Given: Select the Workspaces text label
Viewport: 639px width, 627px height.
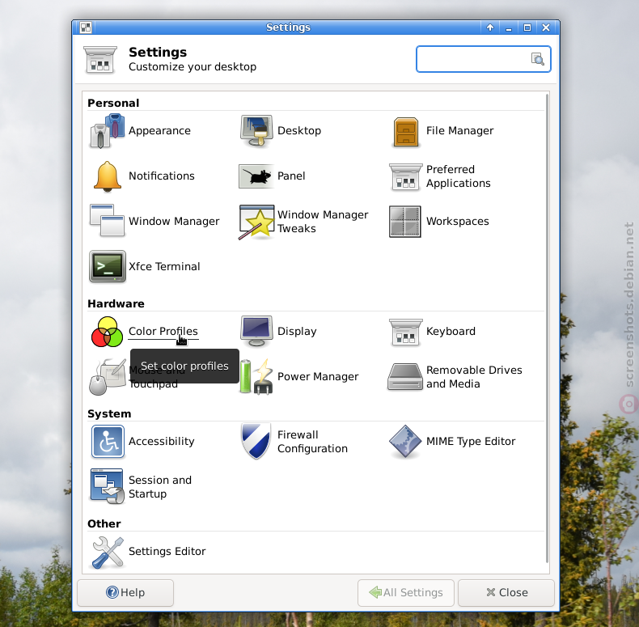Looking at the screenshot, I should click(x=458, y=221).
